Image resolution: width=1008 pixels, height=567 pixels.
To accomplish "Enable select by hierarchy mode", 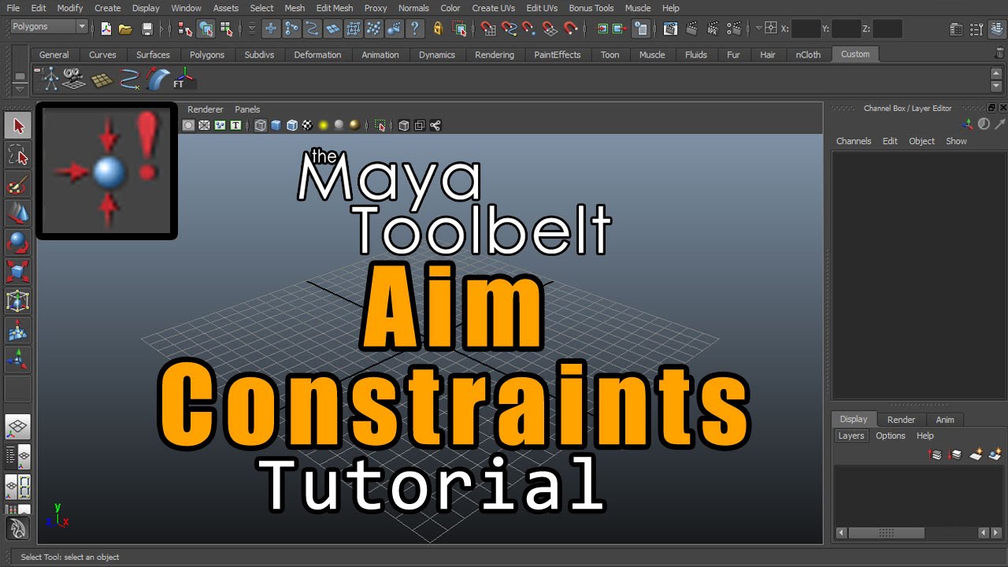I will pos(185,29).
